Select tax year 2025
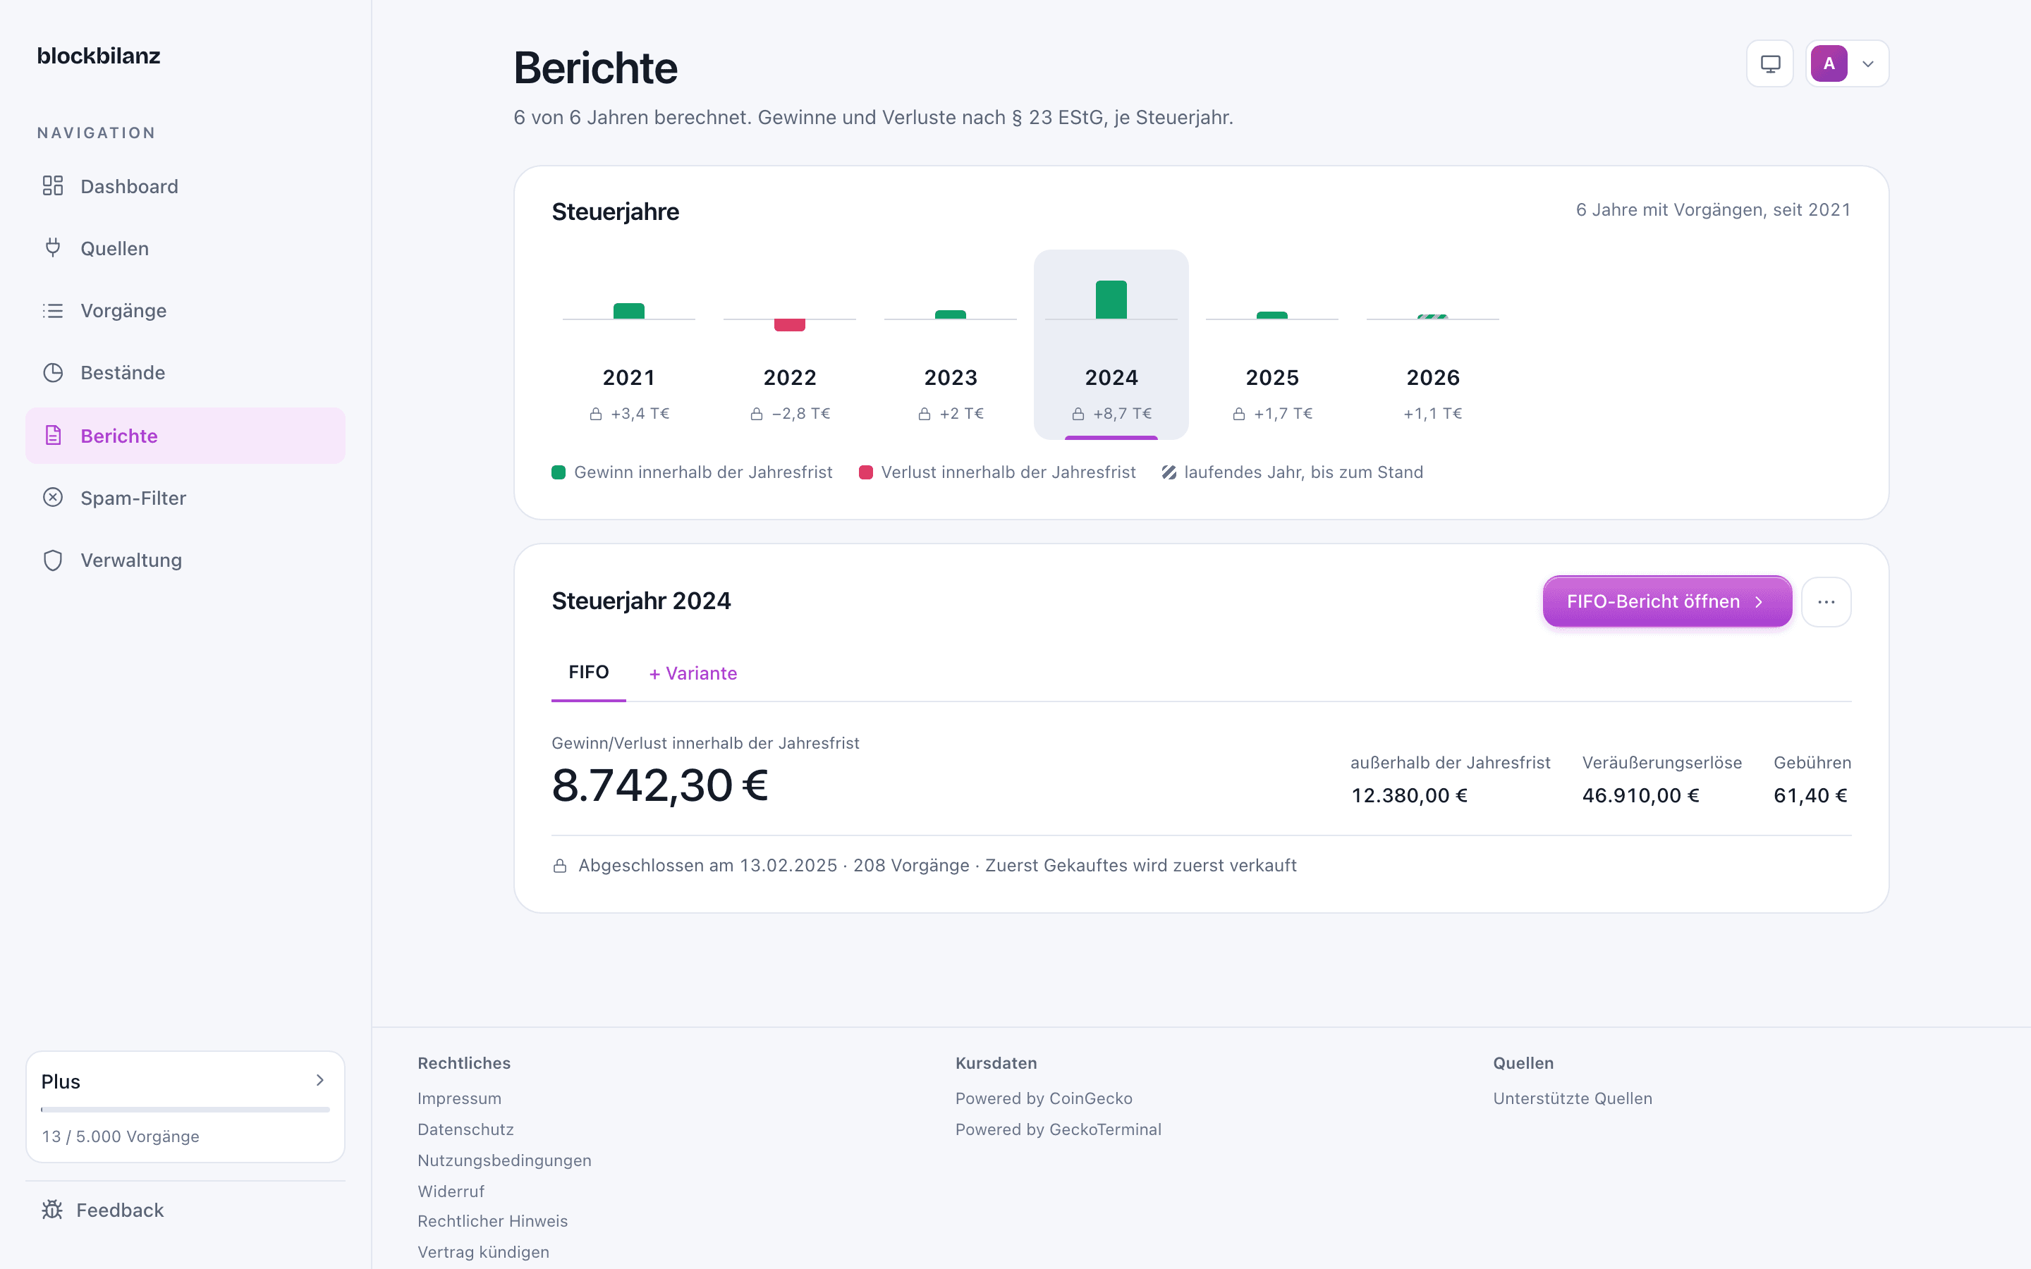This screenshot has height=1269, width=2031. pyautogui.click(x=1271, y=344)
